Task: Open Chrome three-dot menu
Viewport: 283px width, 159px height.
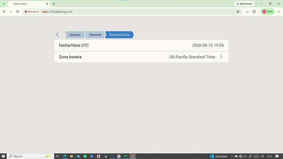Action: tap(278, 11)
